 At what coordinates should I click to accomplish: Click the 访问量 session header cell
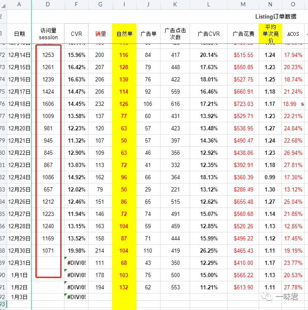coord(48,34)
